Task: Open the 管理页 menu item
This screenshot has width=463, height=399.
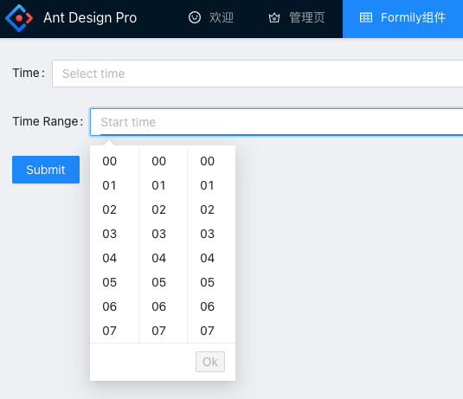Action: [x=297, y=17]
